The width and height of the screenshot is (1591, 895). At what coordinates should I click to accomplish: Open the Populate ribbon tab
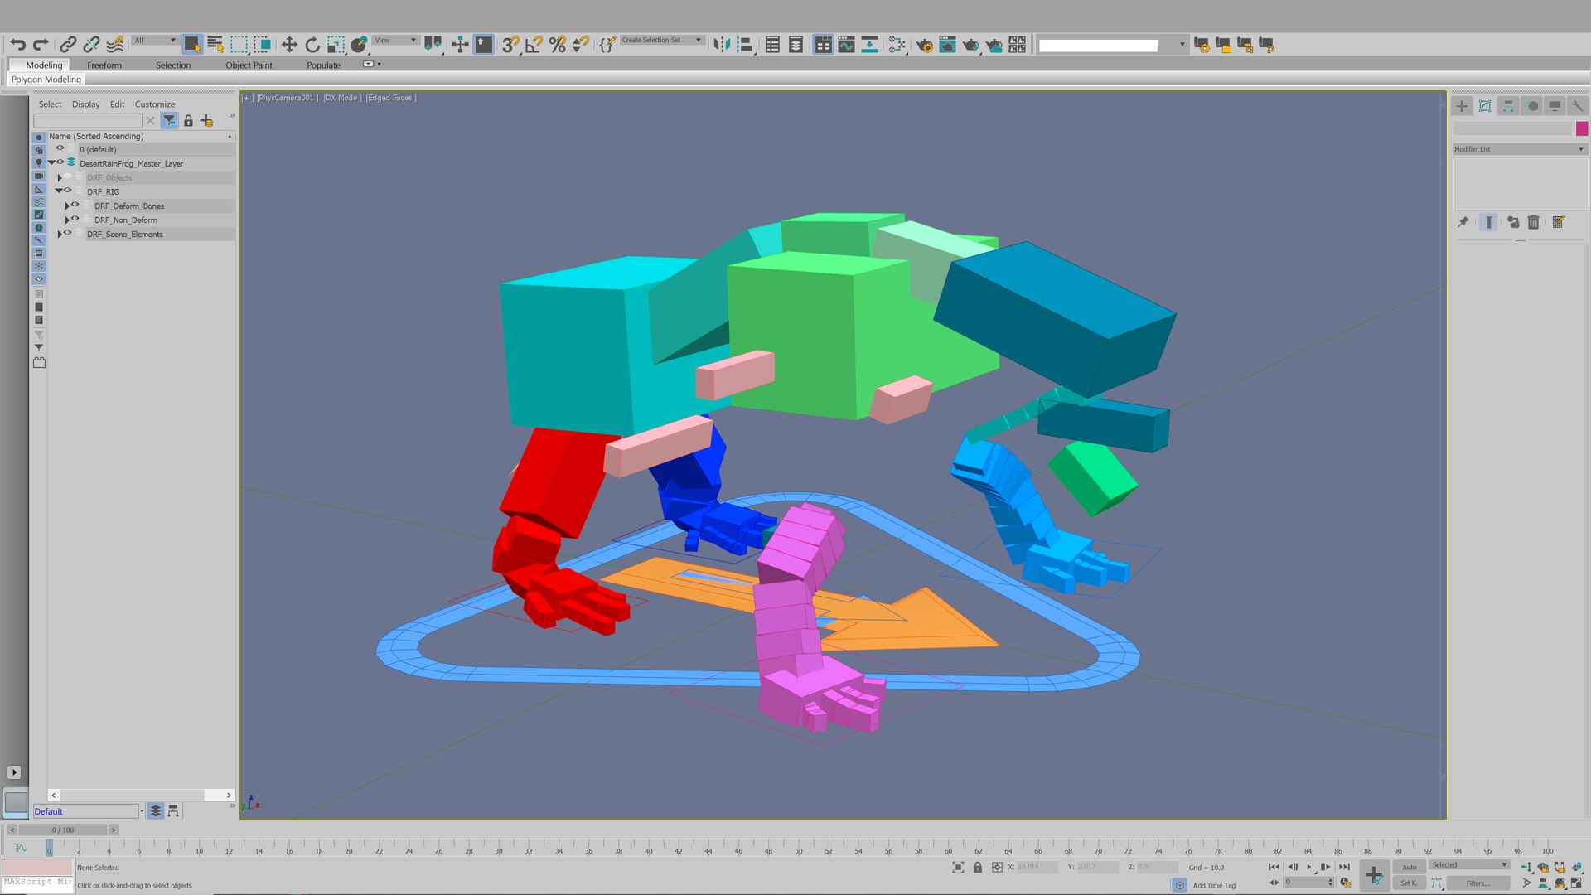[x=323, y=65]
